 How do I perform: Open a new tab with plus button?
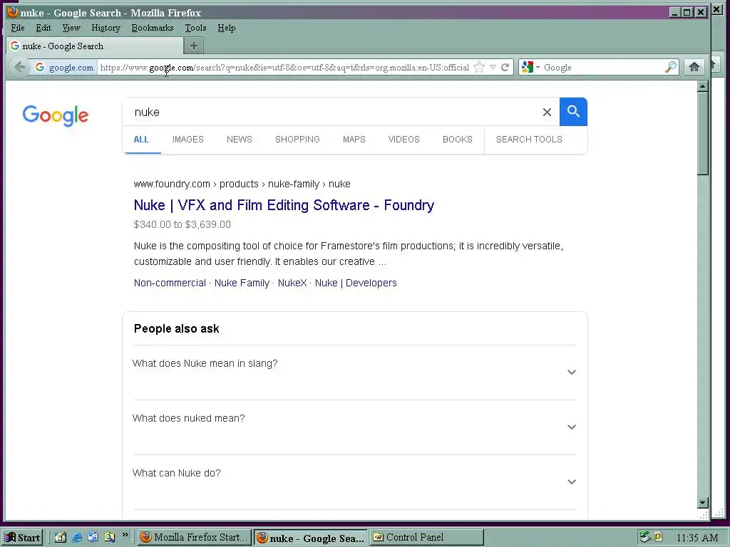pos(194,46)
